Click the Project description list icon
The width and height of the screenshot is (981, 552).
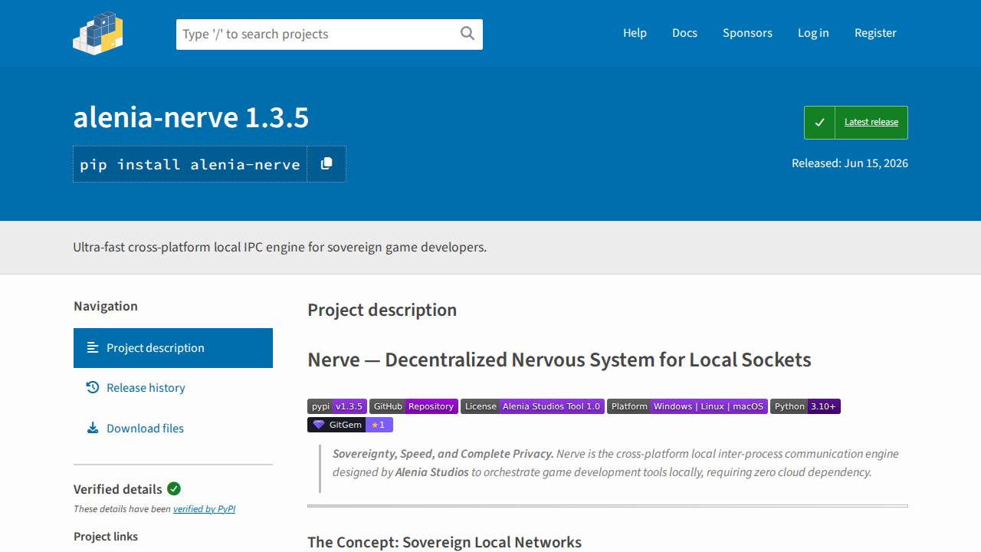[93, 348]
